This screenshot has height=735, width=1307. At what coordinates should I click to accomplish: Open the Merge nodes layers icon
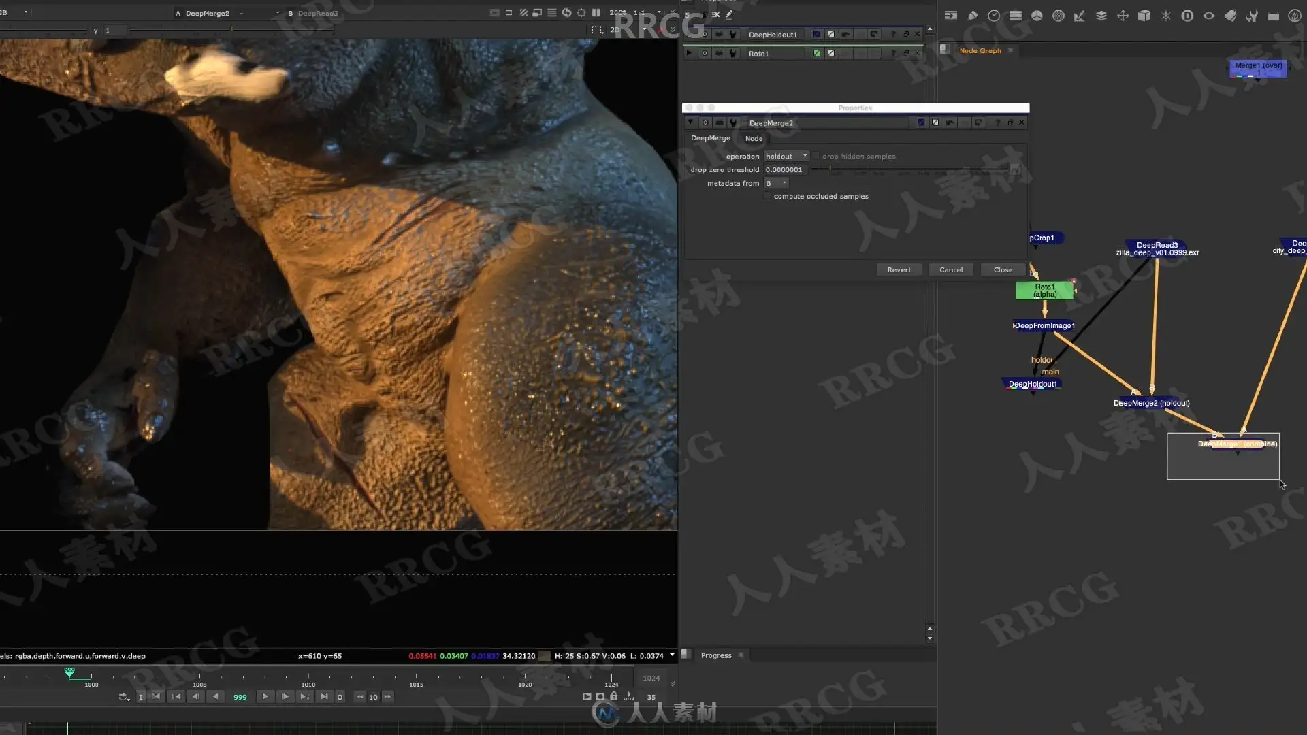(x=1101, y=16)
